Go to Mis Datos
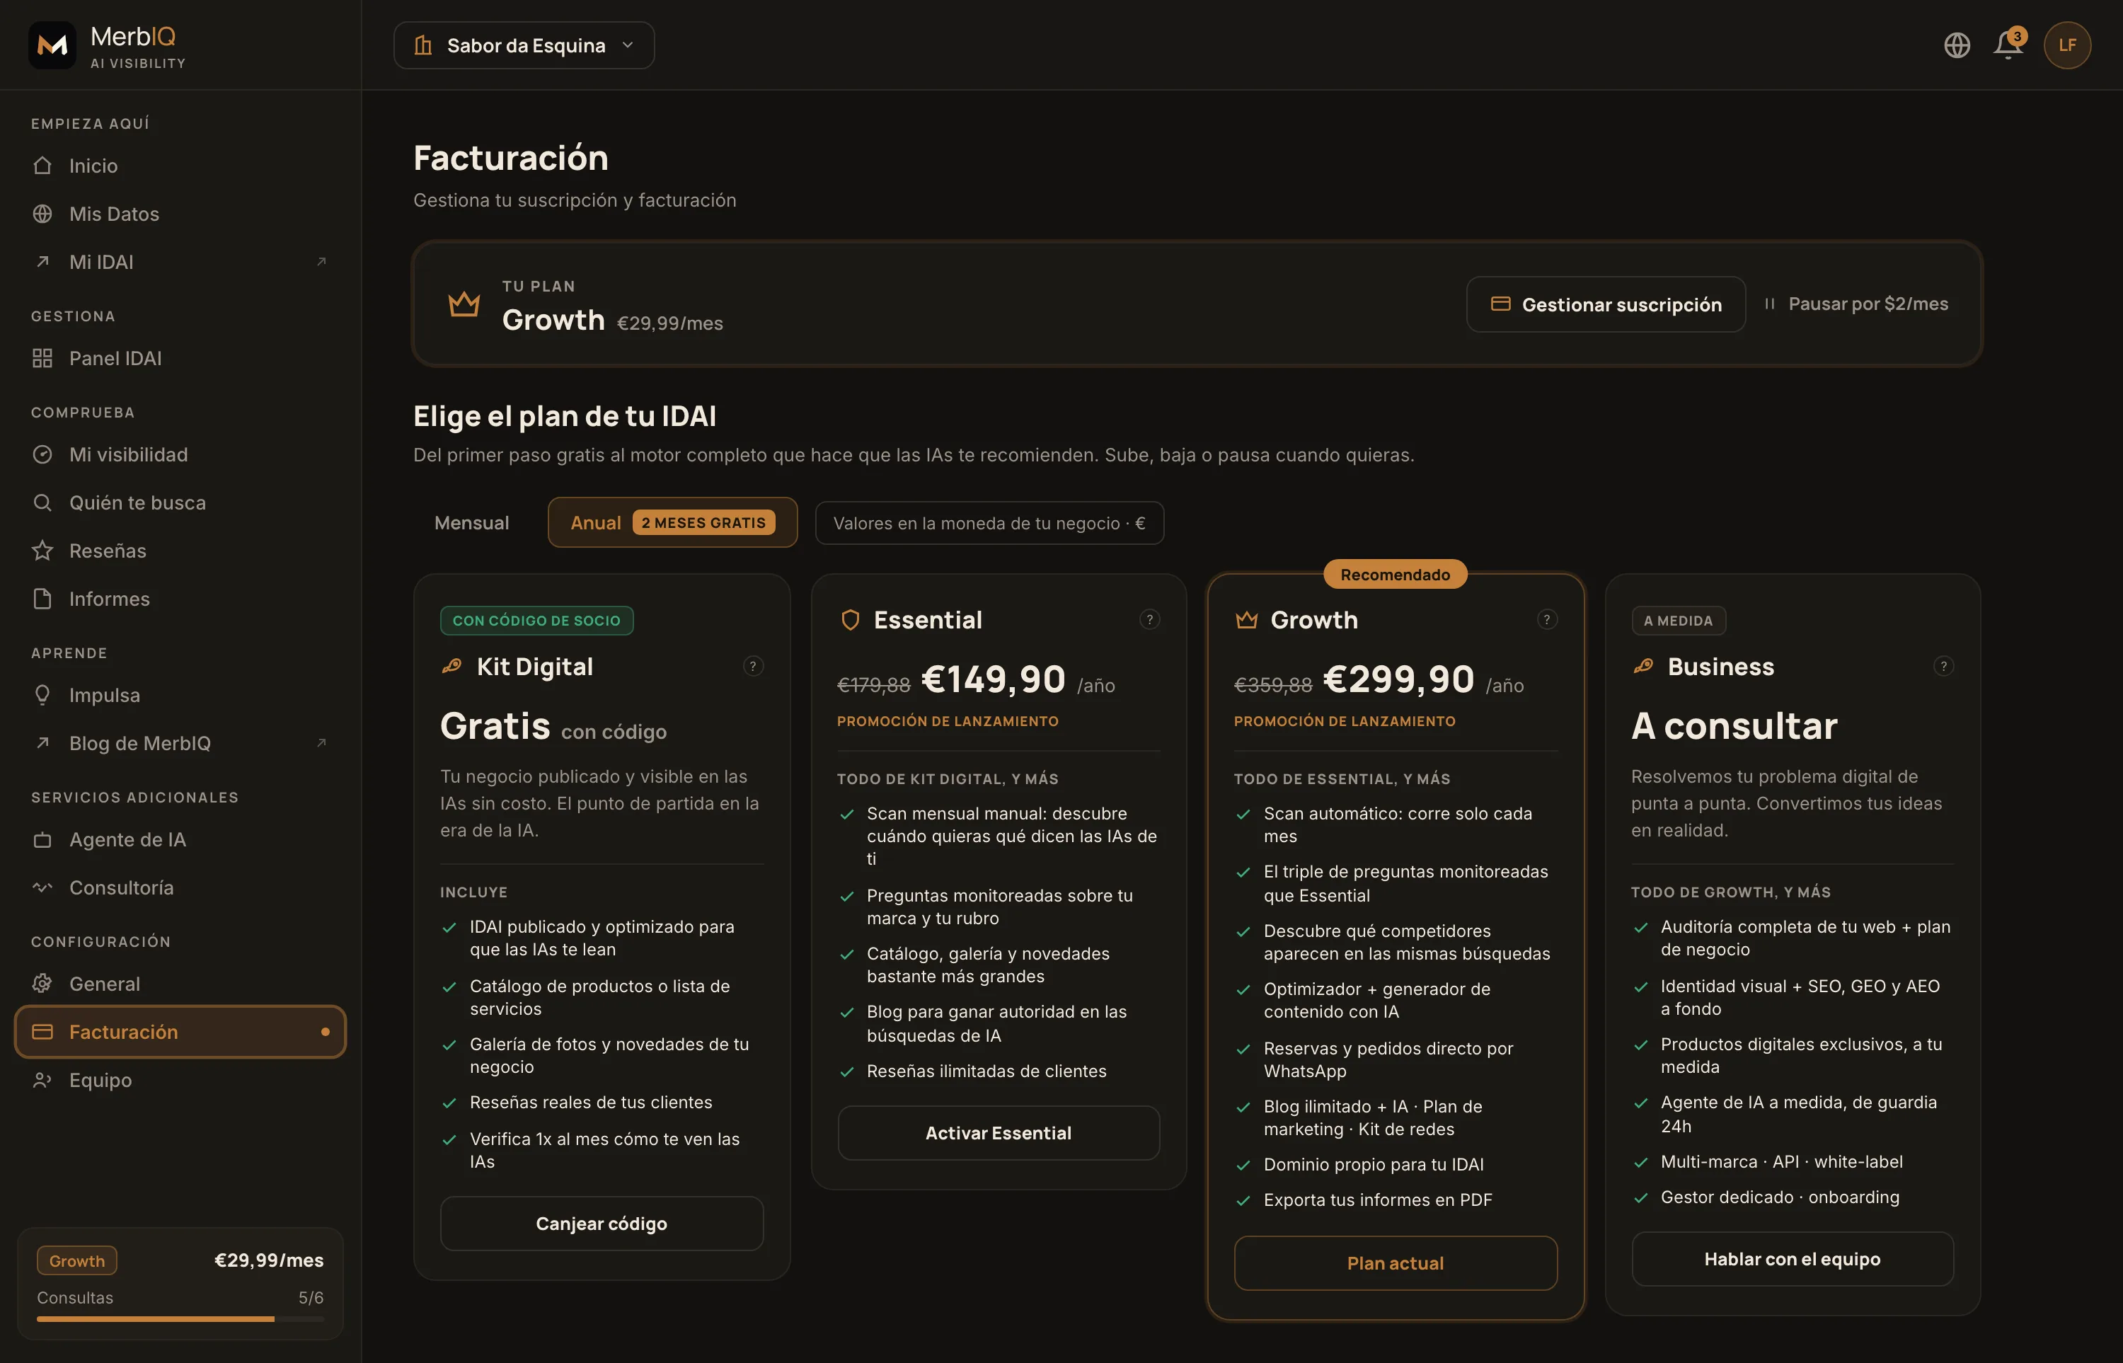This screenshot has width=2123, height=1363. pos(180,214)
